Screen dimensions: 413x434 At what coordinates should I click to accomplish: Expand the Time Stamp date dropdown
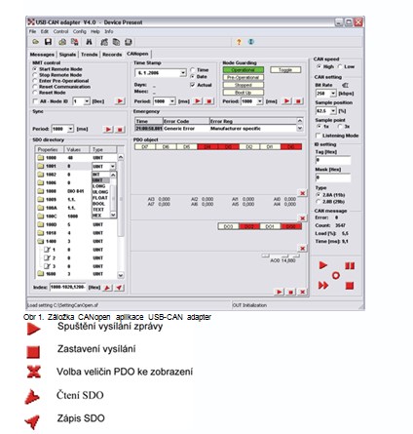point(183,73)
